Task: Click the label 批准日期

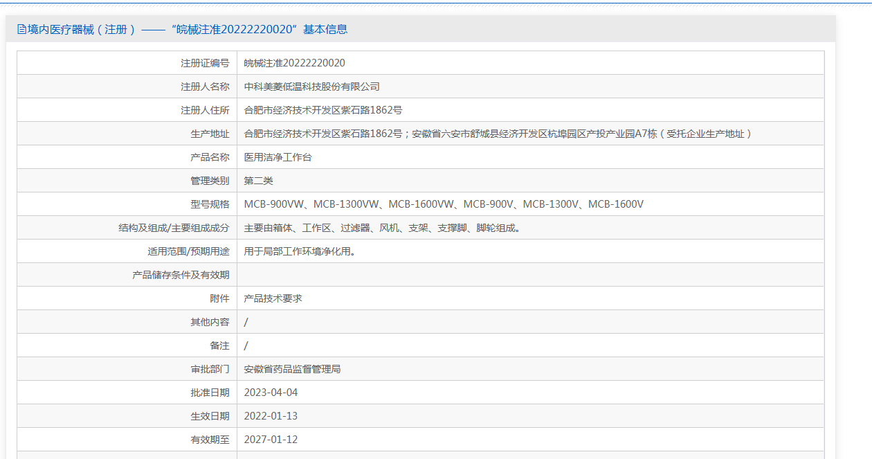Action: 210,393
